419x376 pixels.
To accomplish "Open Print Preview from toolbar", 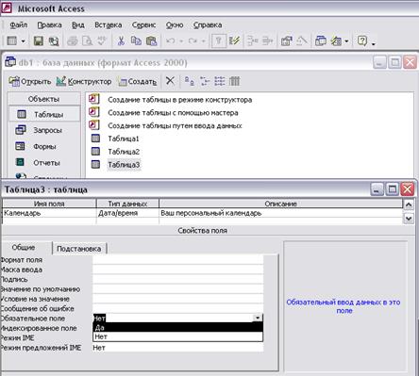I will pyautogui.click(x=87, y=41).
